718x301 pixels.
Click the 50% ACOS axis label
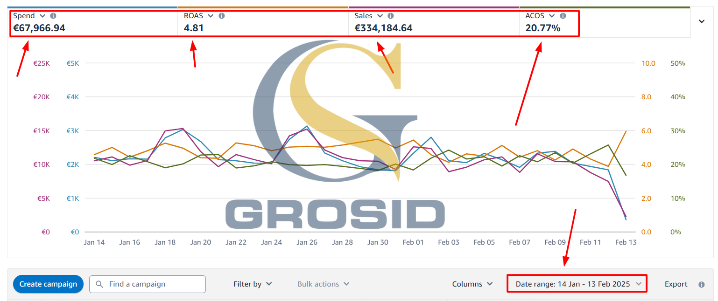pos(677,63)
